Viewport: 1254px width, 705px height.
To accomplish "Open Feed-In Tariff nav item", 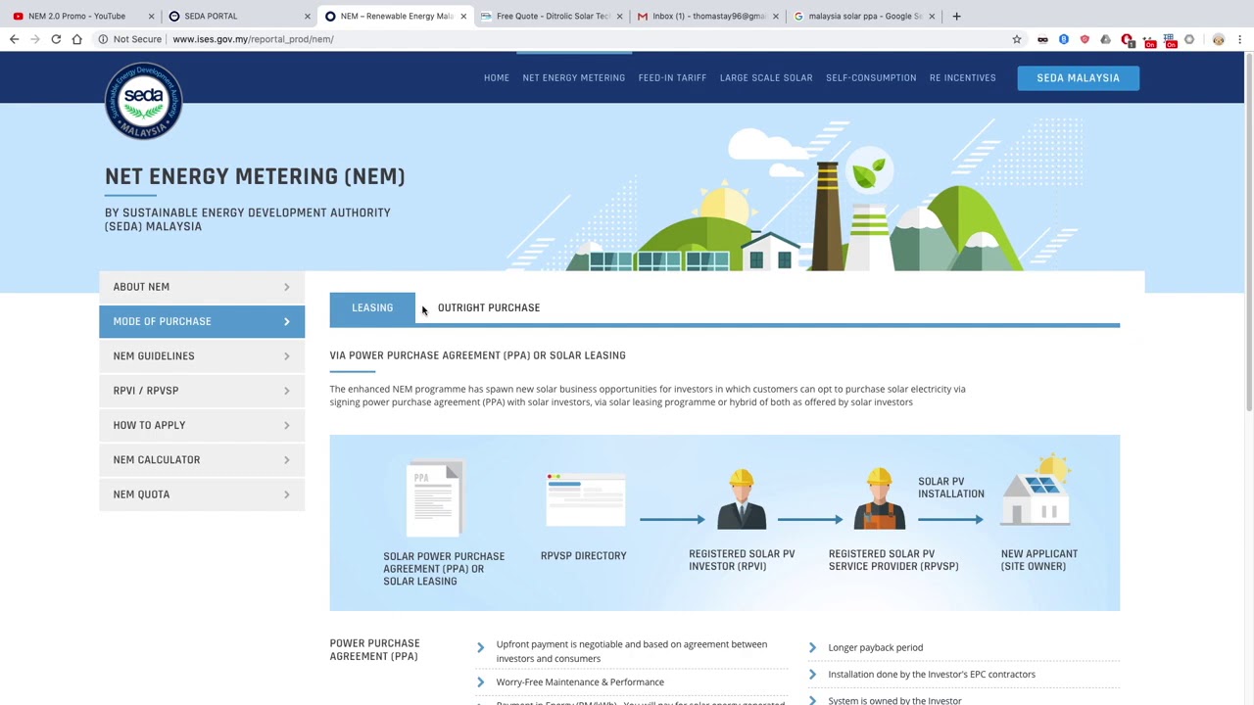I will tap(672, 78).
